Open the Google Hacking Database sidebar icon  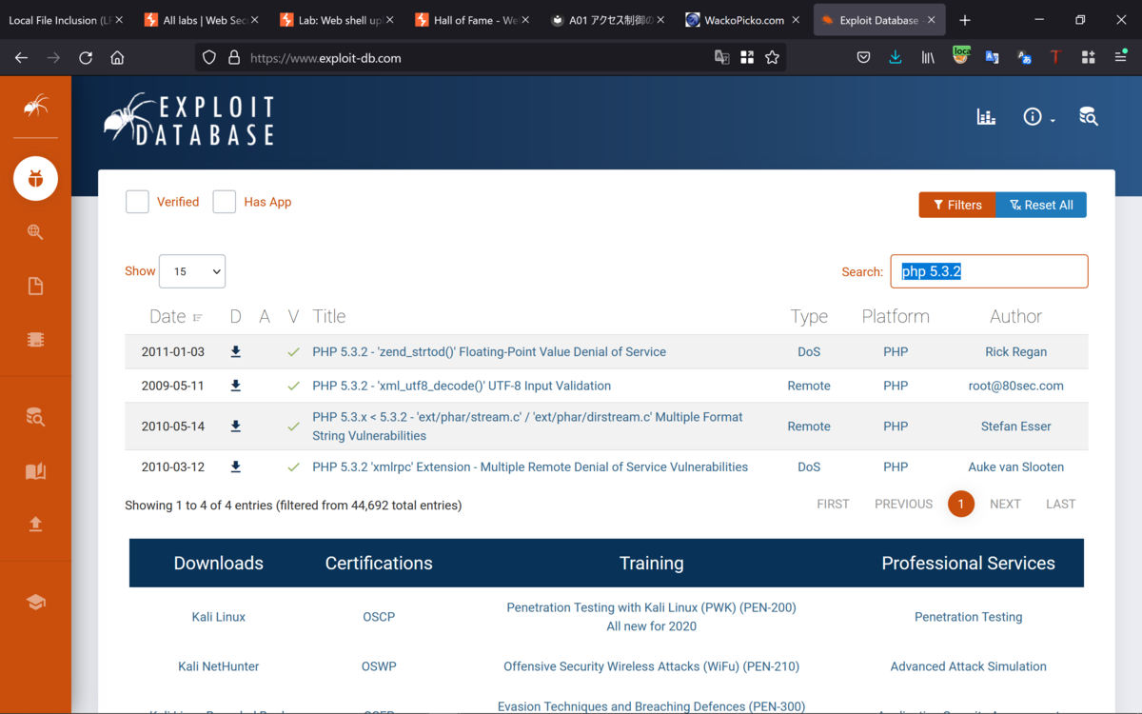[35, 232]
